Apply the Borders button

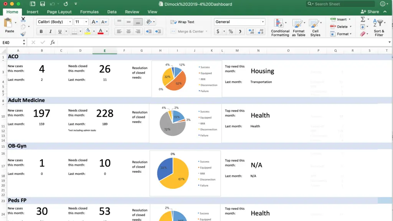(74, 31)
